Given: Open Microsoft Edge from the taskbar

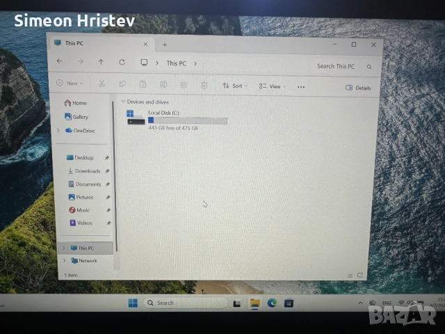Looking at the screenshot, I should pyautogui.click(x=272, y=303).
